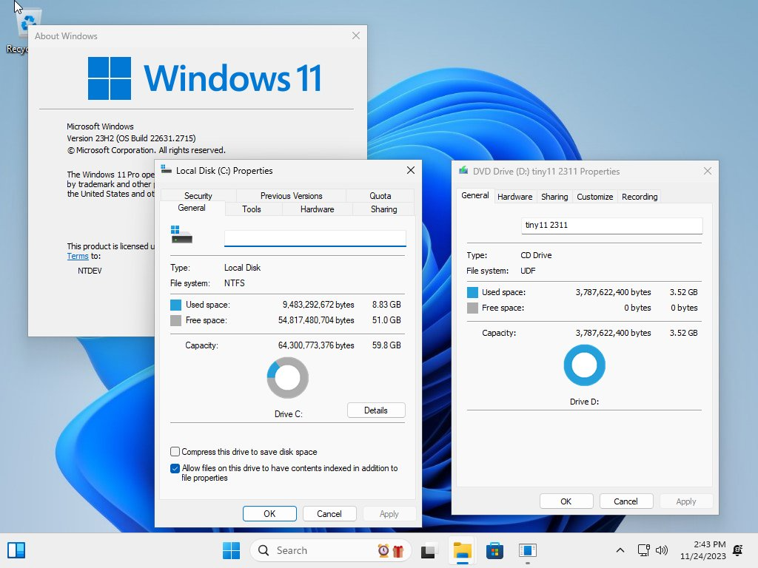The width and height of the screenshot is (758, 568).
Task: Open the Recording tab in D: Properties
Action: coord(639,197)
